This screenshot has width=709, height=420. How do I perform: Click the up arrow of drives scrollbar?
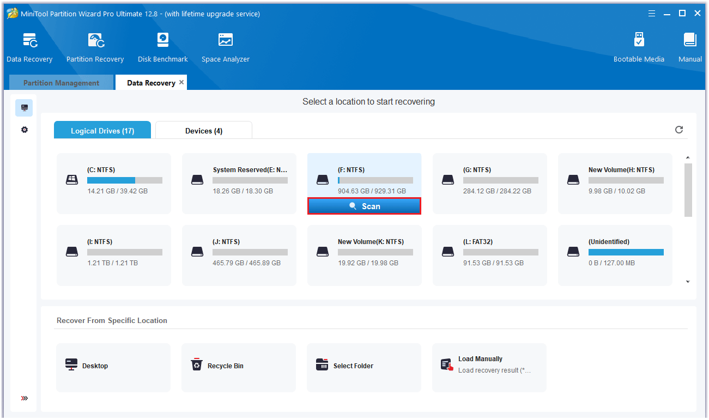688,157
